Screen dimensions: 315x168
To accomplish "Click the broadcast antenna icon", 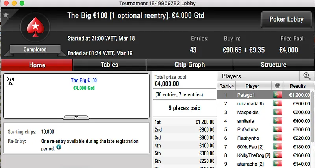I will [11, 81].
